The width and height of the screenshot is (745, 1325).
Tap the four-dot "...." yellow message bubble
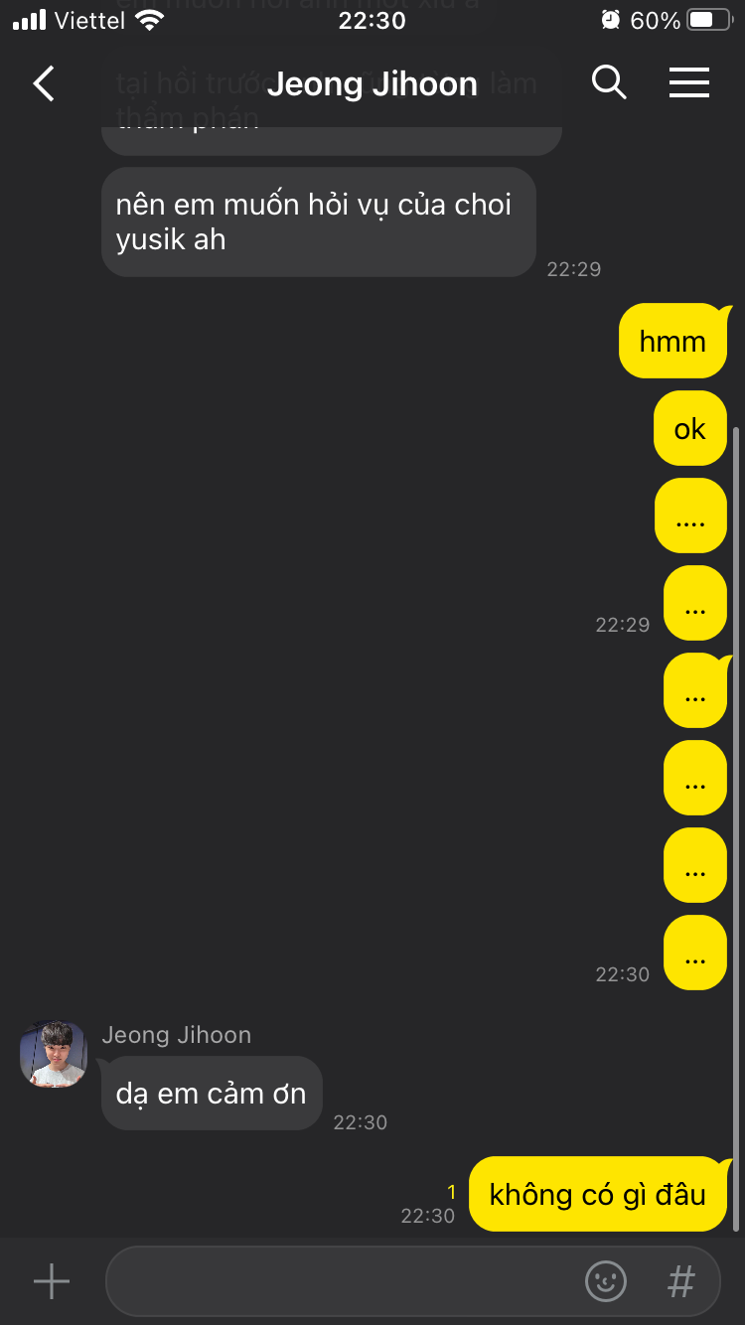point(690,515)
